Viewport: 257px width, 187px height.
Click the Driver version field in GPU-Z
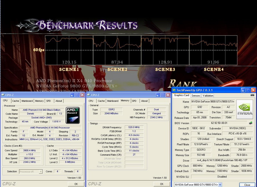(x=222, y=160)
